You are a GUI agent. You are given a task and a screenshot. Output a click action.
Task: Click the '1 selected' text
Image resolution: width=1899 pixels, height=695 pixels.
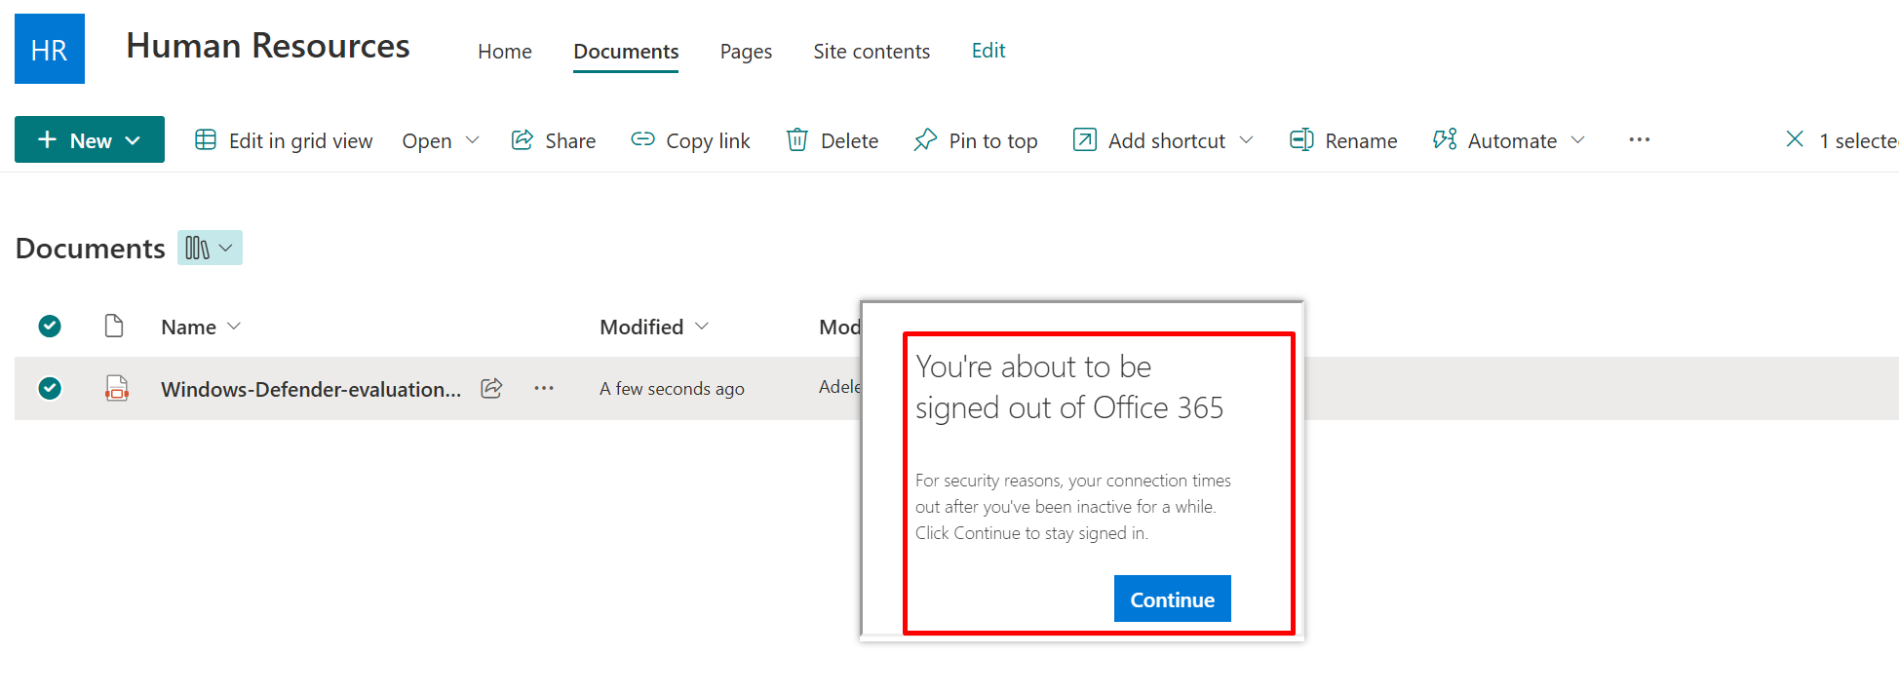(x=1858, y=140)
